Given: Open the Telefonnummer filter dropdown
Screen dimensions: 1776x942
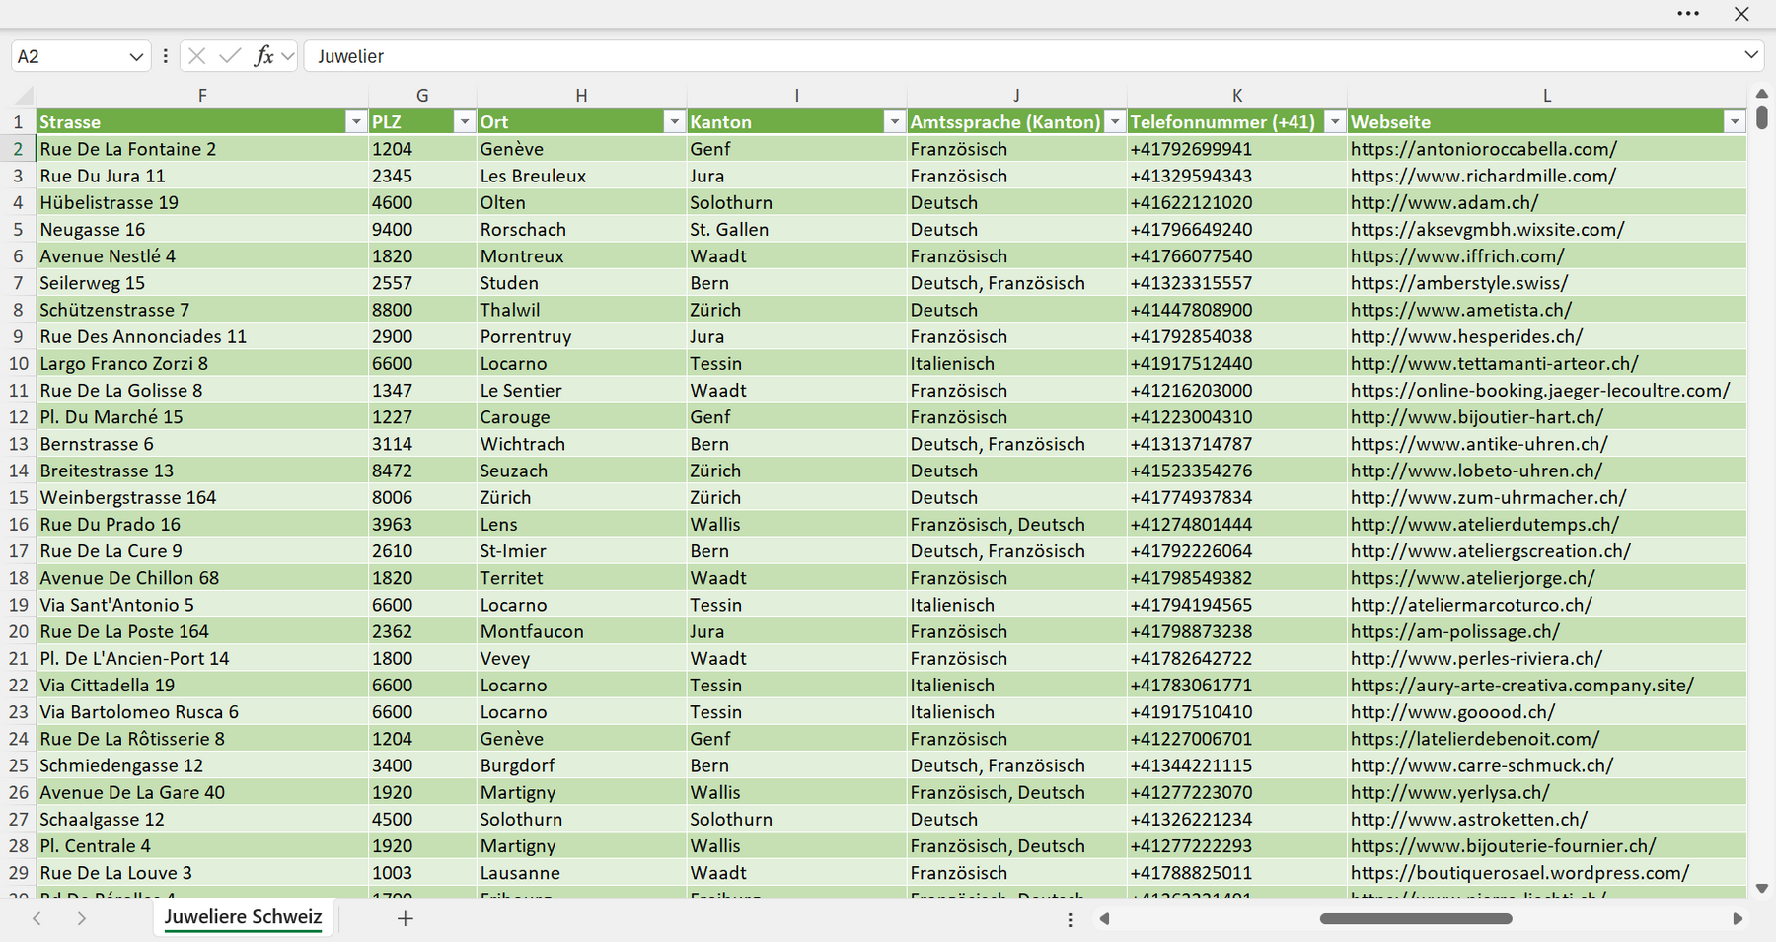Looking at the screenshot, I should 1334,121.
